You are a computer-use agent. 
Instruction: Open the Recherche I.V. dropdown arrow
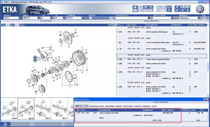click(x=149, y=18)
